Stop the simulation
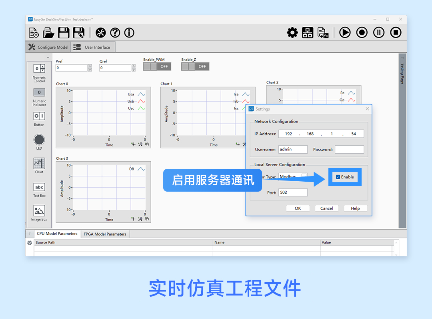This screenshot has height=319, width=432. point(396,32)
